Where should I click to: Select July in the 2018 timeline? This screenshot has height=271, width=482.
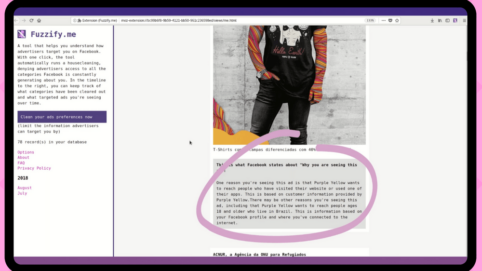22,193
